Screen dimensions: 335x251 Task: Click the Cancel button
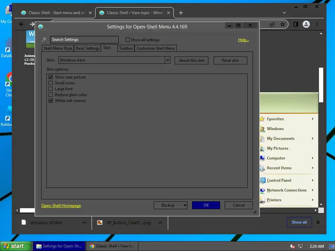(x=238, y=205)
